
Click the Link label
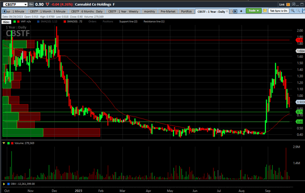pyautogui.click(x=282, y=4)
